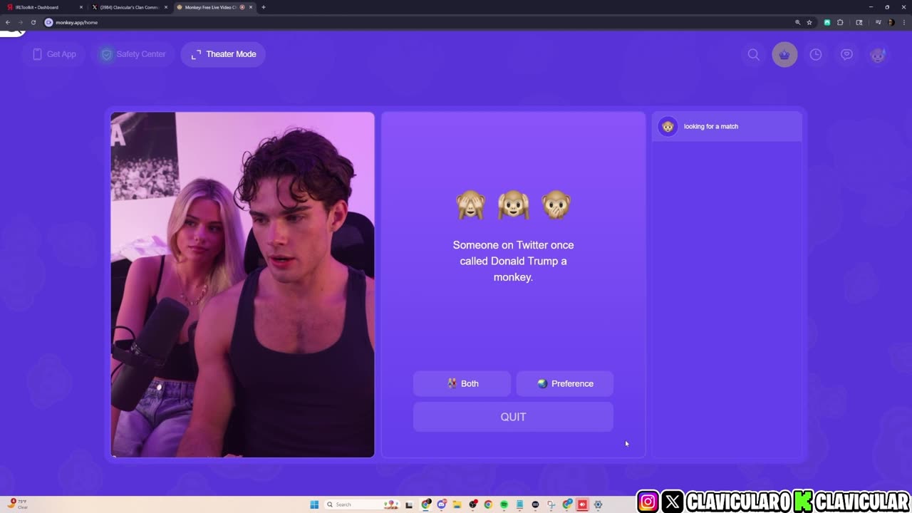Open the red app icon on taskbar
The image size is (912, 513).
[582, 504]
